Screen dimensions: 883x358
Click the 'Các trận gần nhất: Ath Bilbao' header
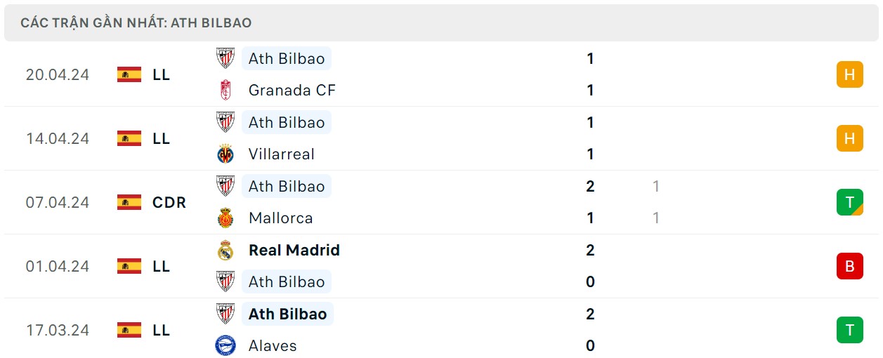(136, 22)
